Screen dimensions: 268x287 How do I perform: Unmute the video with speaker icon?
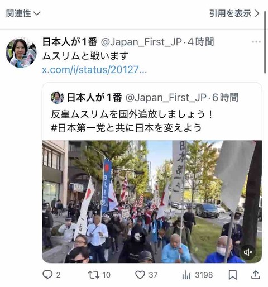point(248,252)
